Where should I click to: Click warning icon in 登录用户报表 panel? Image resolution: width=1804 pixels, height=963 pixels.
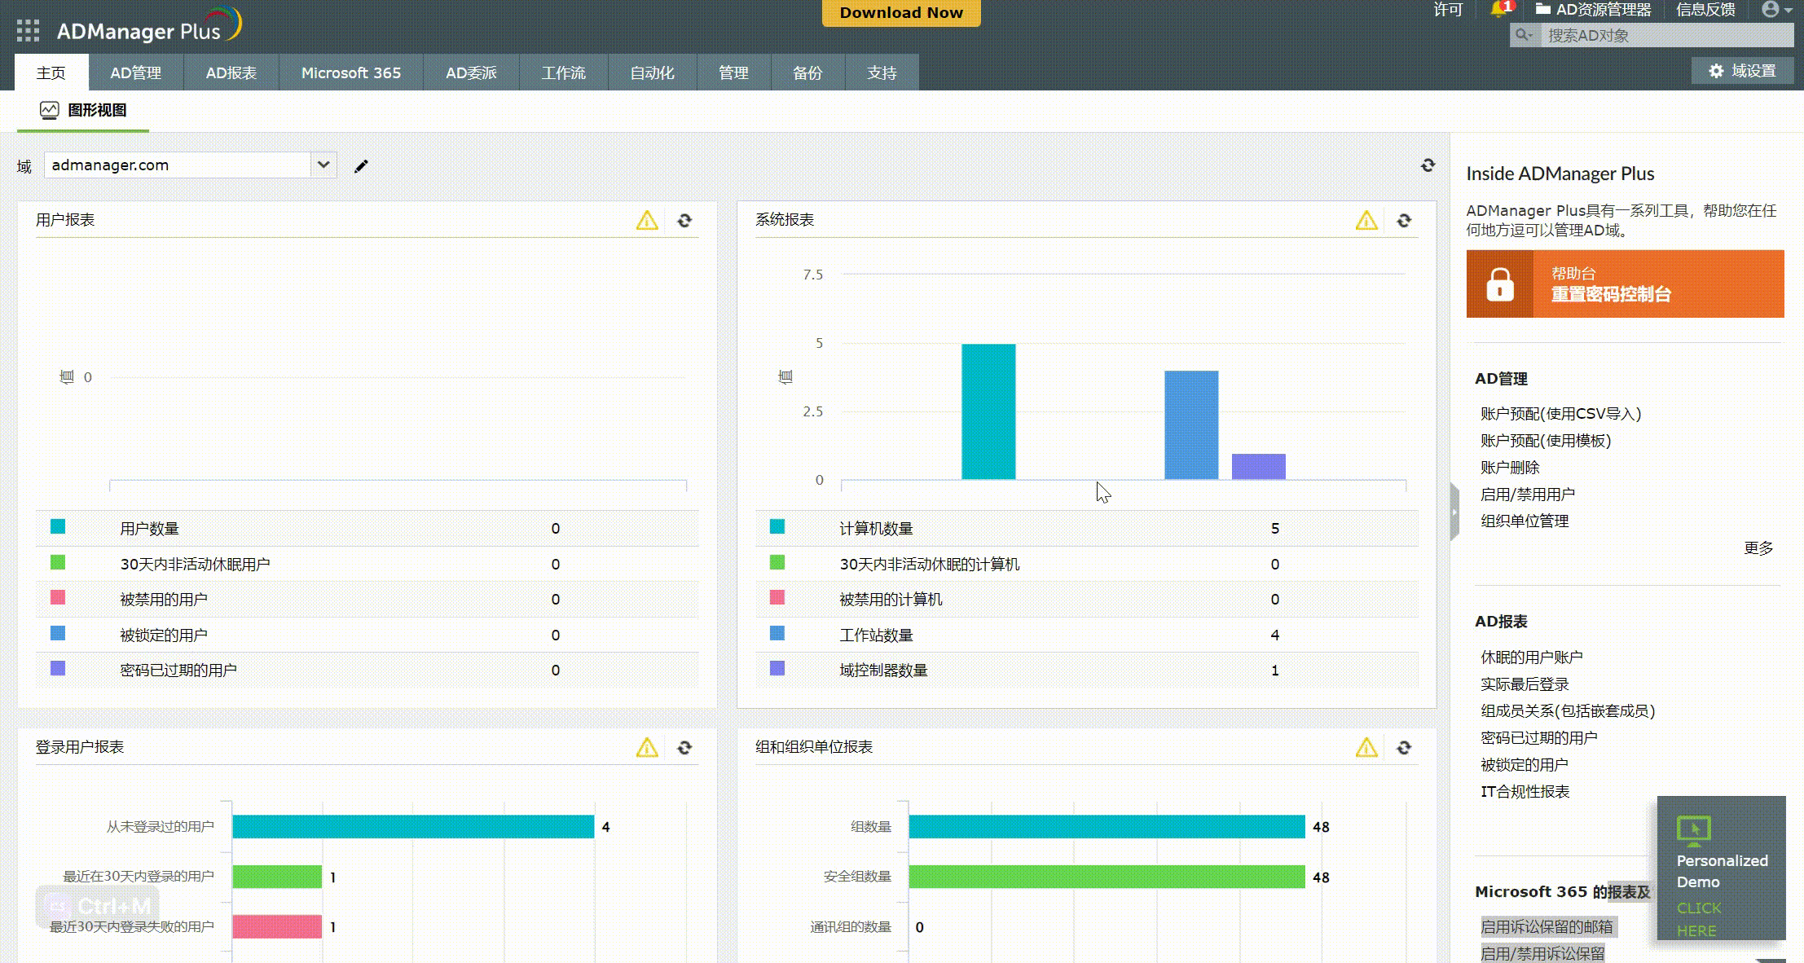647,747
